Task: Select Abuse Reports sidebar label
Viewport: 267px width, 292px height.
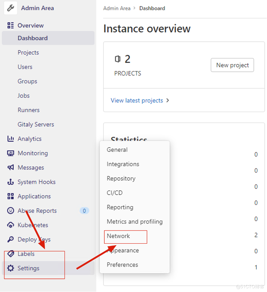Action: (37, 211)
